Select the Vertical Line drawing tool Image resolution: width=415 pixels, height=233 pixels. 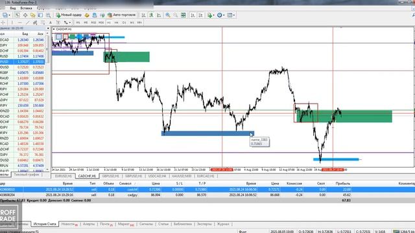[x=12, y=23]
